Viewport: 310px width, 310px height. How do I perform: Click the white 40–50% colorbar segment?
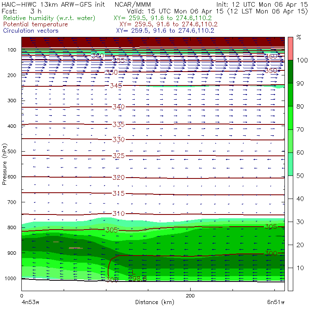tap(290, 187)
